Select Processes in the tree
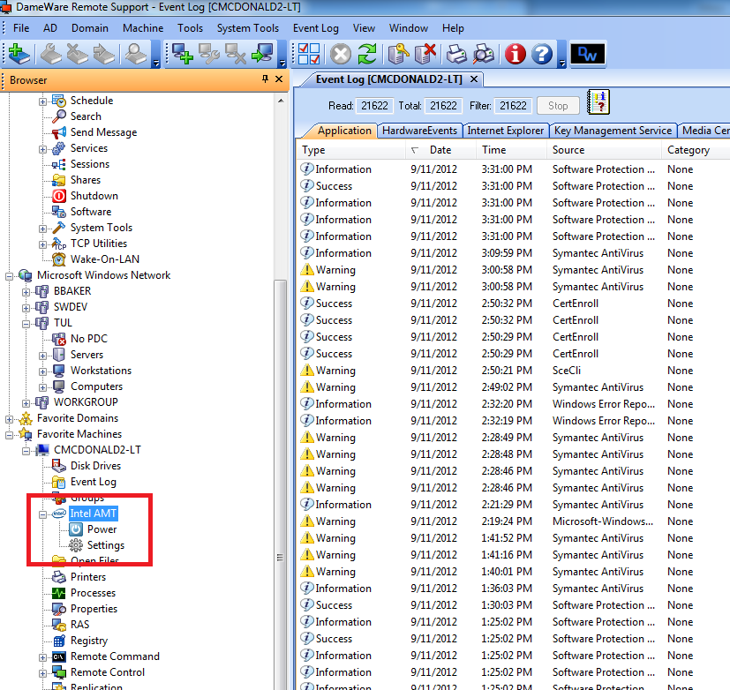Screen dimensions: 730x690 pyautogui.click(x=93, y=593)
